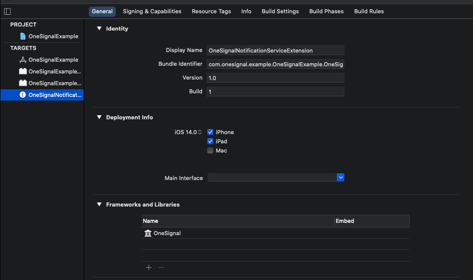Viewport: 473px width, 280px height.
Task: Click the Name column header
Action: click(238, 221)
